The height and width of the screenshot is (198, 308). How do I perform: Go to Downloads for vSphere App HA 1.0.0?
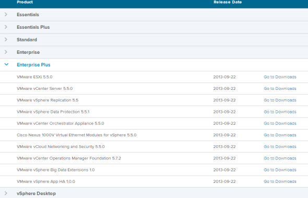click(280, 181)
